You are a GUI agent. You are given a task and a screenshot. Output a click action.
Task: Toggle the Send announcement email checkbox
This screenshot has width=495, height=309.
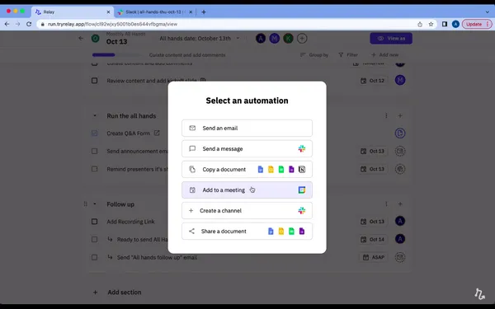[94, 151]
